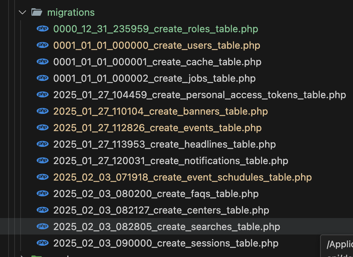Image resolution: width=353 pixels, height=257 pixels.
Task: Click PHP icon beside create_users_table file
Action: (43, 45)
